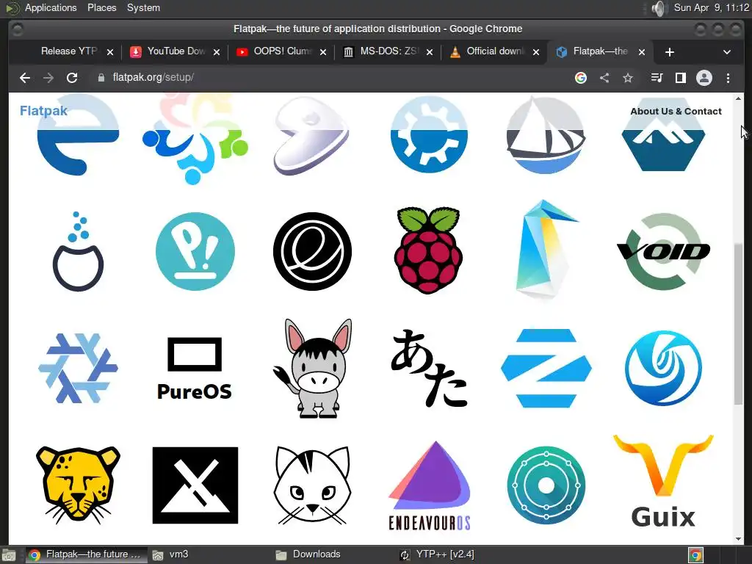Choose the Kubuntu gear logo
The image size is (752, 564).
429,135
